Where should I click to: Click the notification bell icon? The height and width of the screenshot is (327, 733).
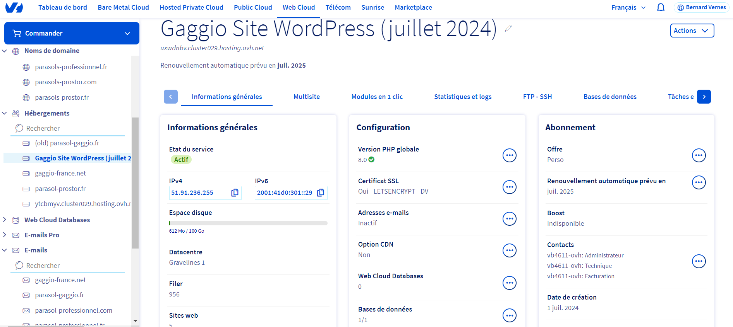[x=661, y=8]
